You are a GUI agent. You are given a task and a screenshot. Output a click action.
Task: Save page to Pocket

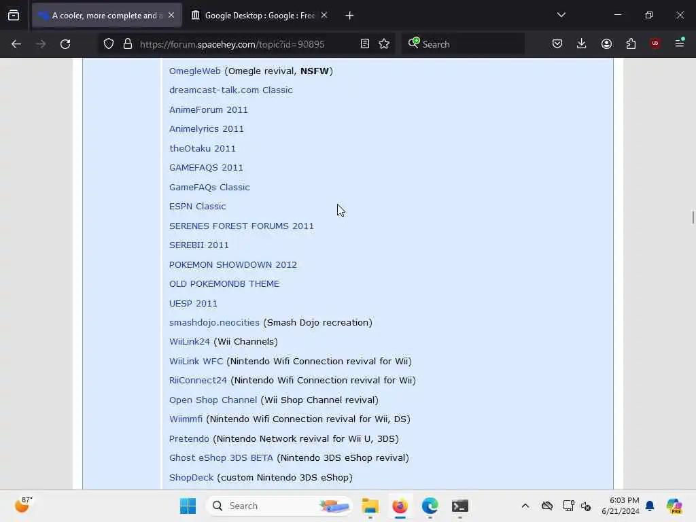point(557,44)
